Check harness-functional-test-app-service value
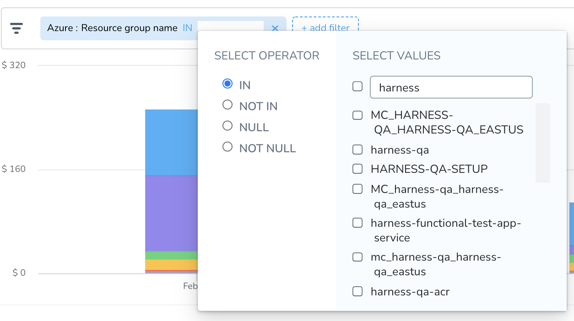The height and width of the screenshot is (321, 574). click(357, 223)
